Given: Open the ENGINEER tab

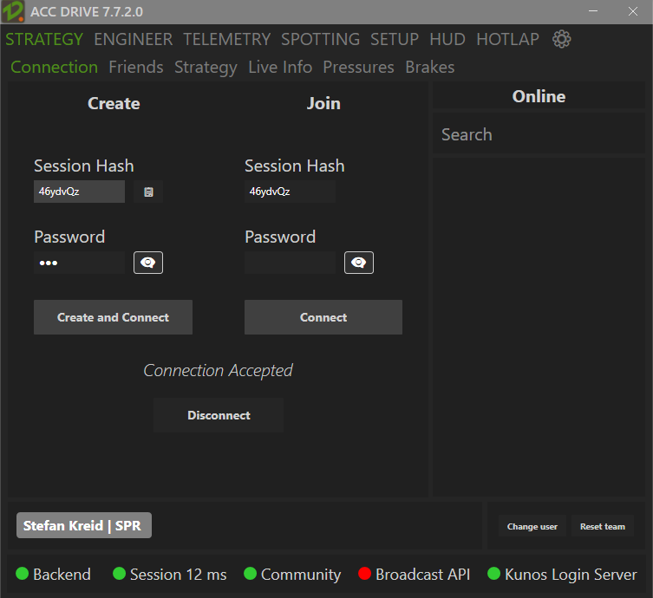Looking at the screenshot, I should (x=134, y=40).
